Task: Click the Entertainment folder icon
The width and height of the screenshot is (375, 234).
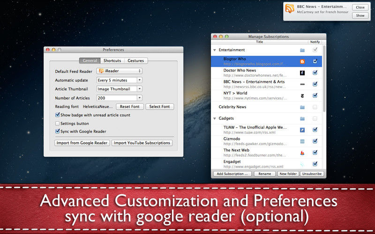Action: click(x=302, y=50)
